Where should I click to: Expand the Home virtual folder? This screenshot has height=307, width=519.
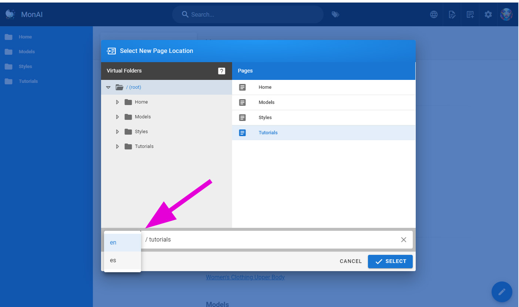pos(117,102)
